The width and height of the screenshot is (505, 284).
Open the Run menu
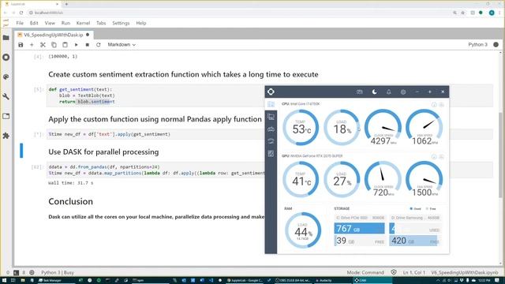(65, 23)
